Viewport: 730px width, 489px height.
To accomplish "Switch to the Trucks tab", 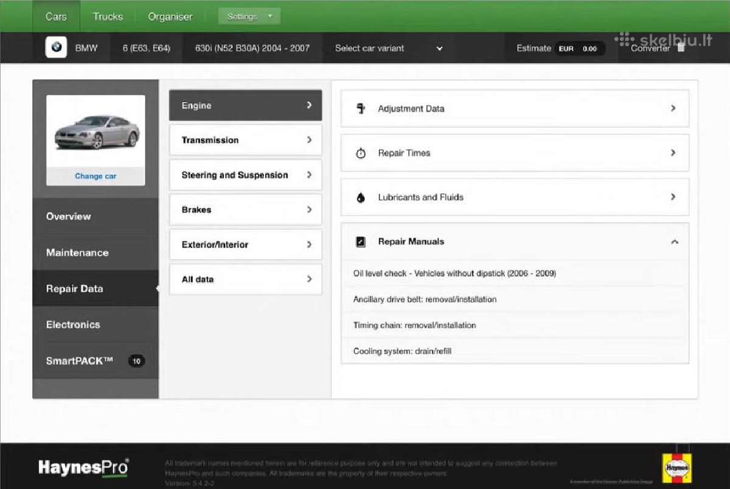I will [108, 16].
